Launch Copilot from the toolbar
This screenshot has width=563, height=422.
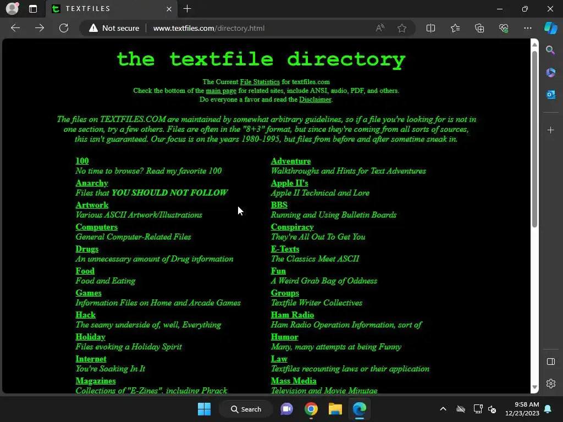tap(550, 28)
